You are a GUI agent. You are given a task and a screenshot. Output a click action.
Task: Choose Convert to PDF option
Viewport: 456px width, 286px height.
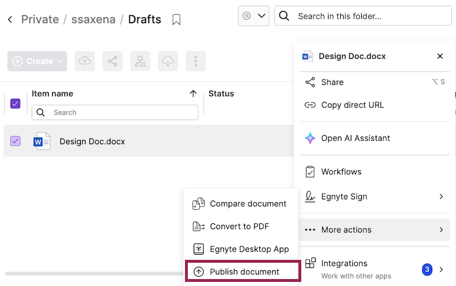tap(239, 226)
